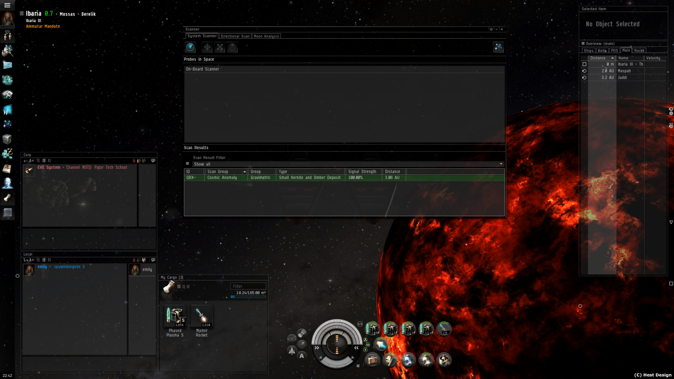Viewport: 674px width, 379px height.
Task: Switch cargo window to list view
Action: (x=188, y=286)
